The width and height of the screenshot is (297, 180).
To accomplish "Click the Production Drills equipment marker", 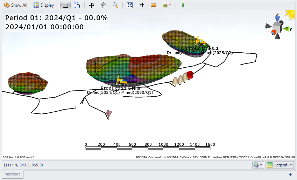I will point(121,81).
